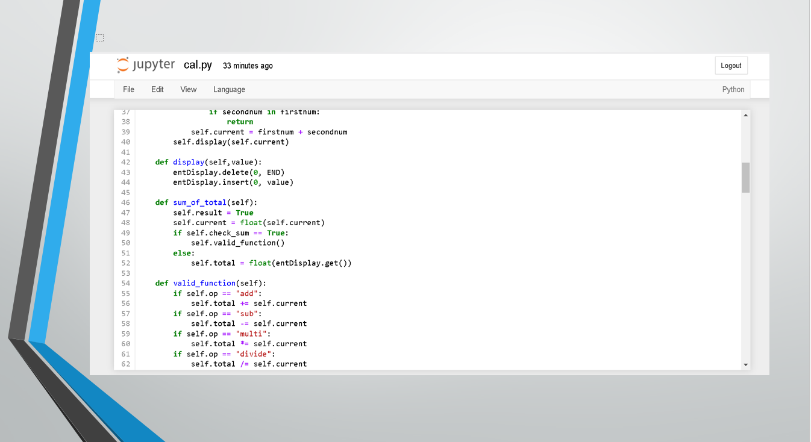Image resolution: width=811 pixels, height=442 pixels.
Task: Place cursor on 'def display(self,value):' line
Action: click(x=209, y=162)
